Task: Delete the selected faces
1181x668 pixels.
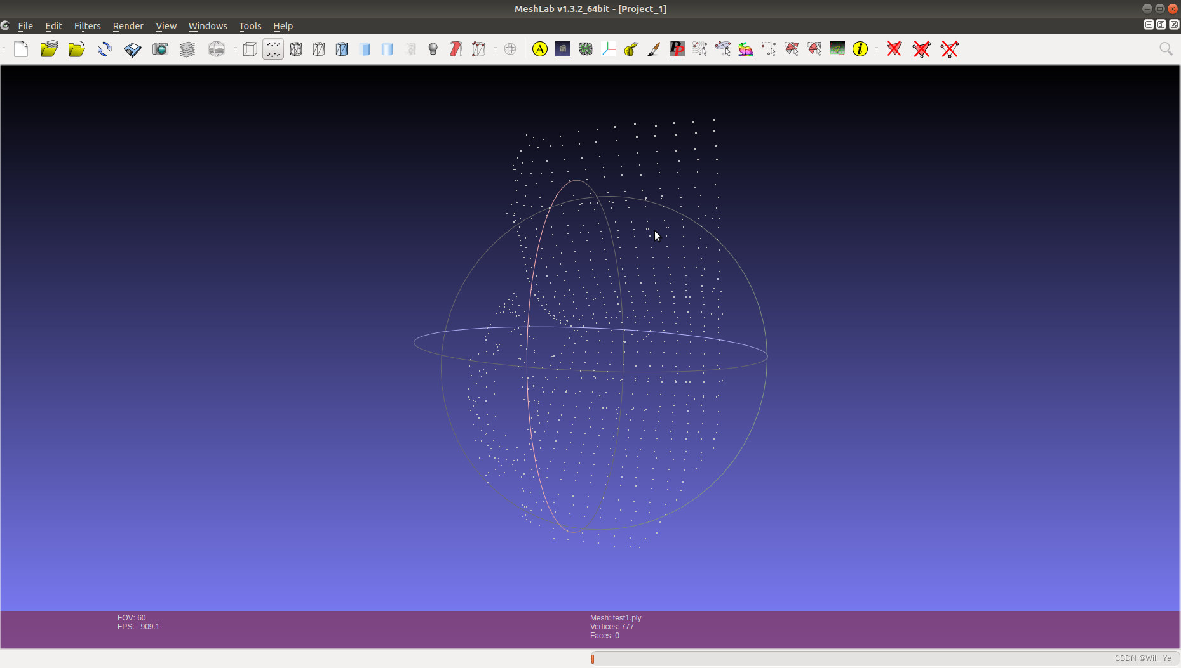Action: [894, 49]
